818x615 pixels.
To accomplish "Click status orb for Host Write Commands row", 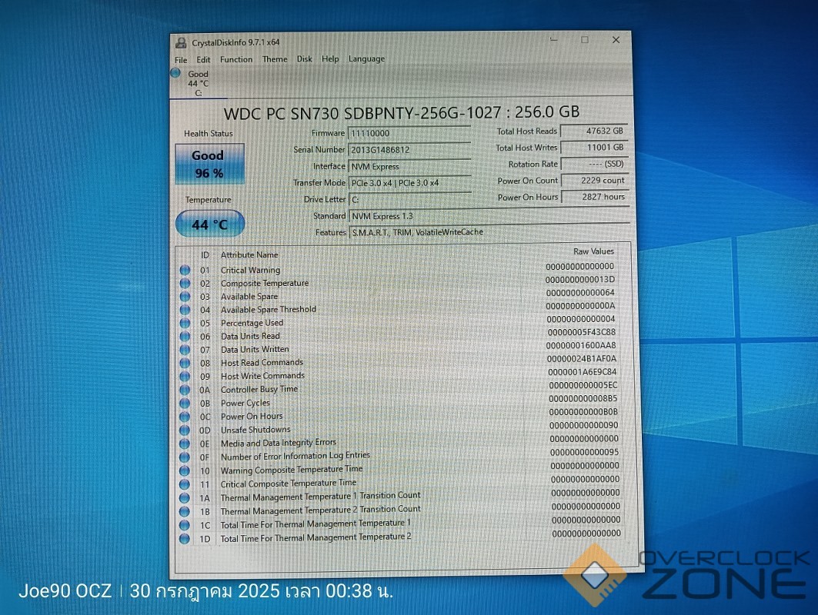I will click(x=185, y=376).
